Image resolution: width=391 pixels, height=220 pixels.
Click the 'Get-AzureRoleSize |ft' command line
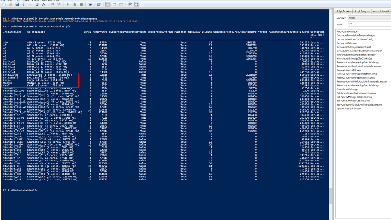[x=54, y=26]
